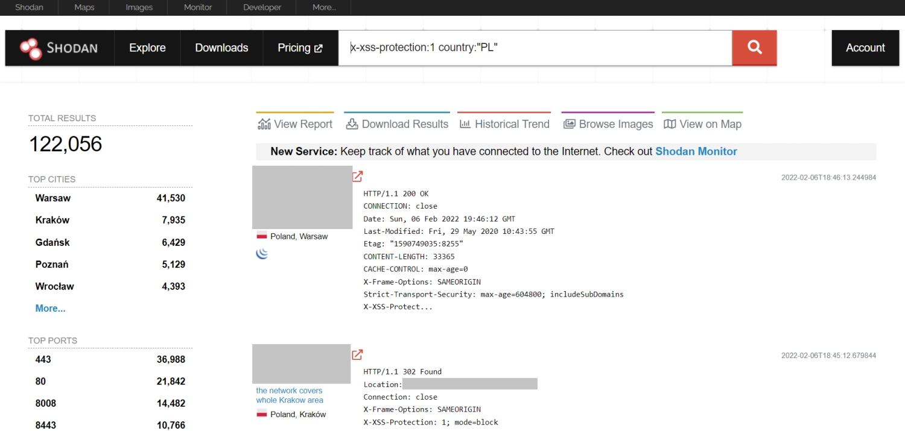Open Images in the top bar
Screen dimensions: 905x431
tap(139, 7)
